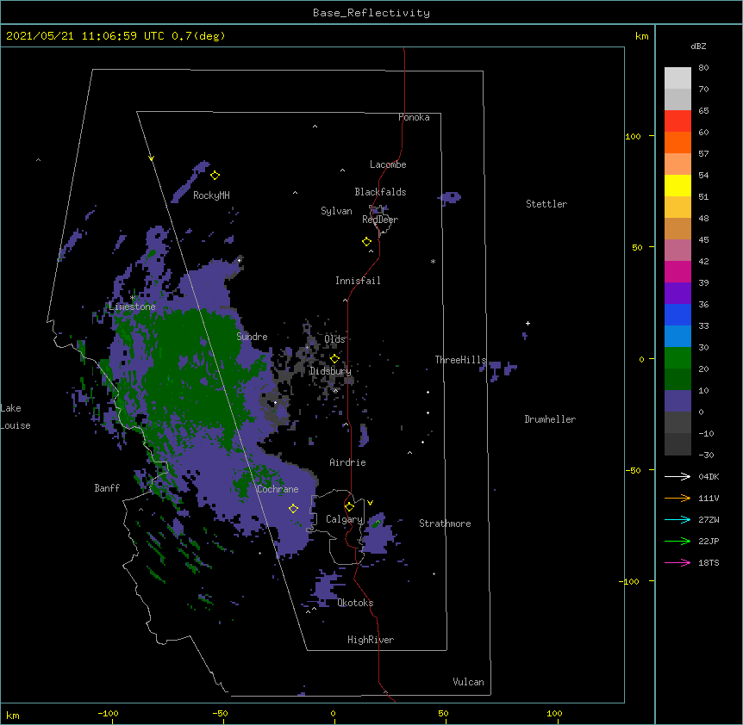
Task: Click the Calgary city label
Action: tap(344, 519)
